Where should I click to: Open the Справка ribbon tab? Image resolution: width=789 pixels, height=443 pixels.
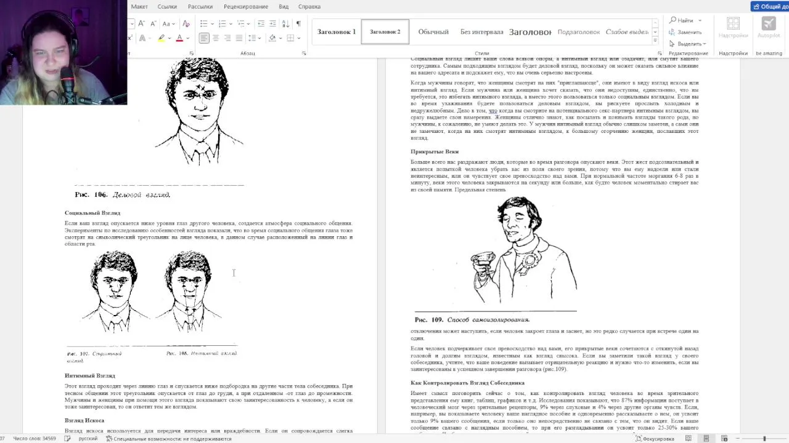click(x=309, y=7)
